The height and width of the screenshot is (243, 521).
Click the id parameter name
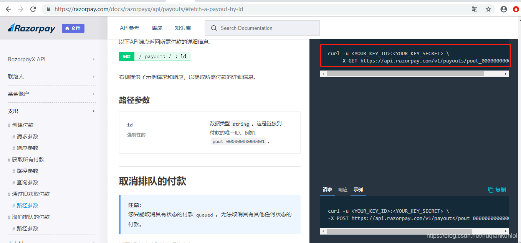130,125
